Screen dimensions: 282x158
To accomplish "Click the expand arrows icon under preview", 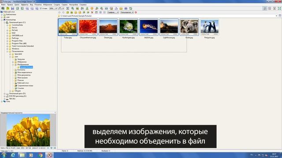I will [x=55, y=148].
